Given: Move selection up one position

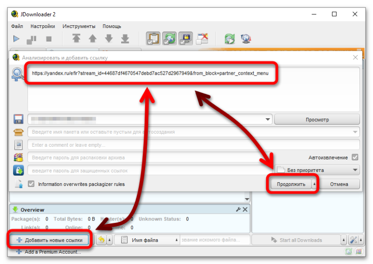Looking at the screenshot, I should click(92, 38).
